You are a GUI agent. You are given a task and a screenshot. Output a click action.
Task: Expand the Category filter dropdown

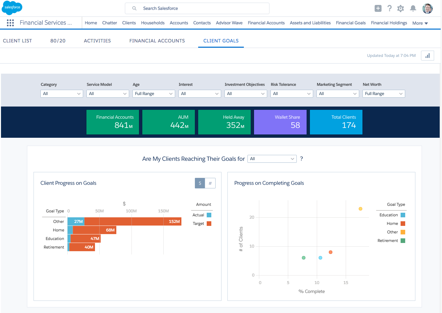(61, 94)
